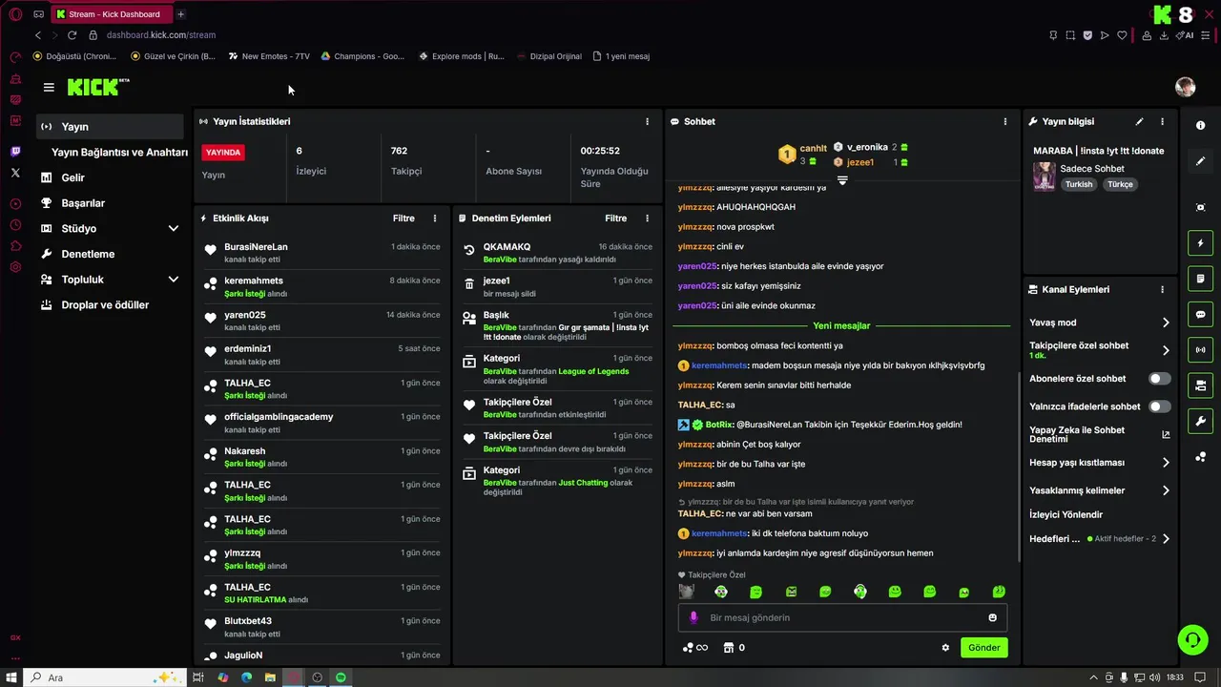1221x687 pixels.
Task: Select the Stream - Kick Dashboard browser tab
Action: pyautogui.click(x=112, y=14)
